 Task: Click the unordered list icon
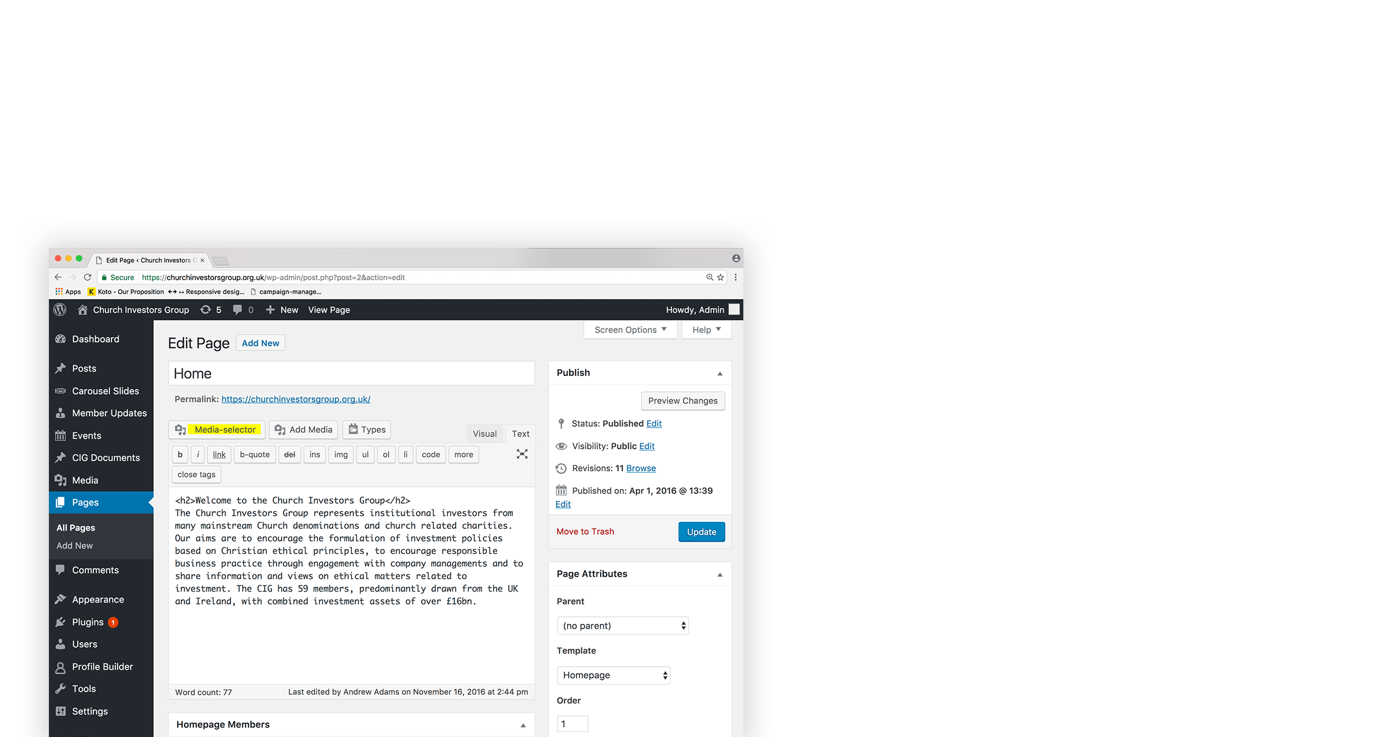365,454
